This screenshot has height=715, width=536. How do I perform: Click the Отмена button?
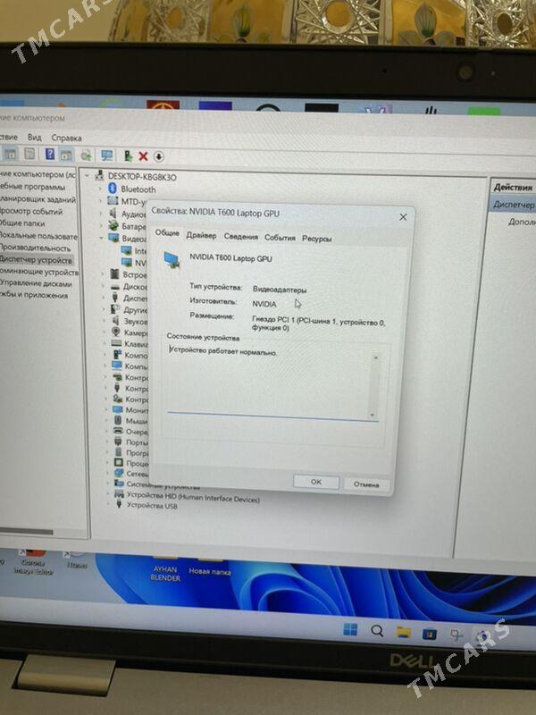coord(366,484)
